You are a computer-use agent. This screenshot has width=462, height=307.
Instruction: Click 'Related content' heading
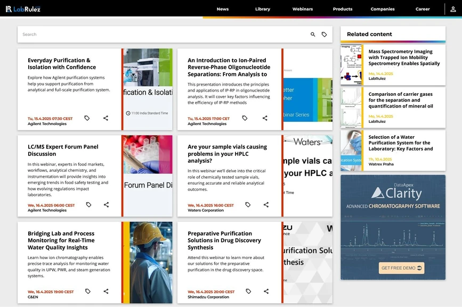[x=369, y=34]
